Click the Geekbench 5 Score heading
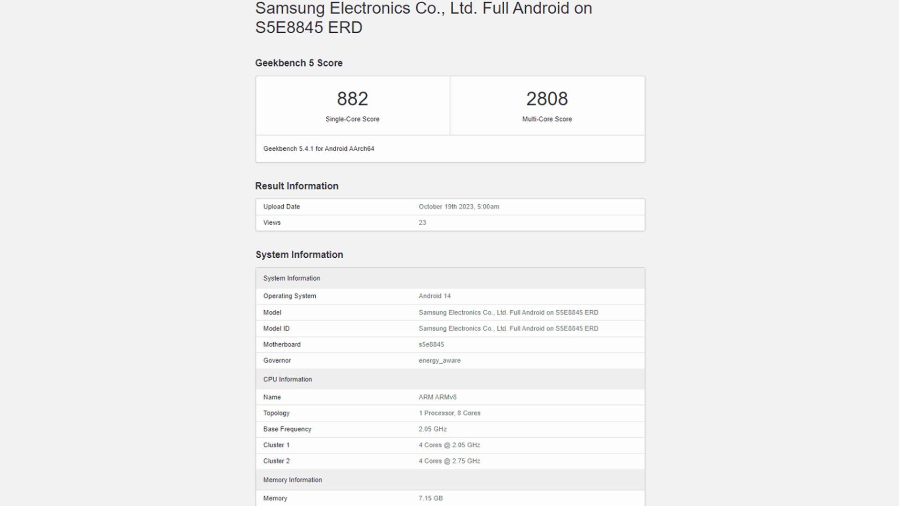The image size is (899, 506). coord(298,63)
